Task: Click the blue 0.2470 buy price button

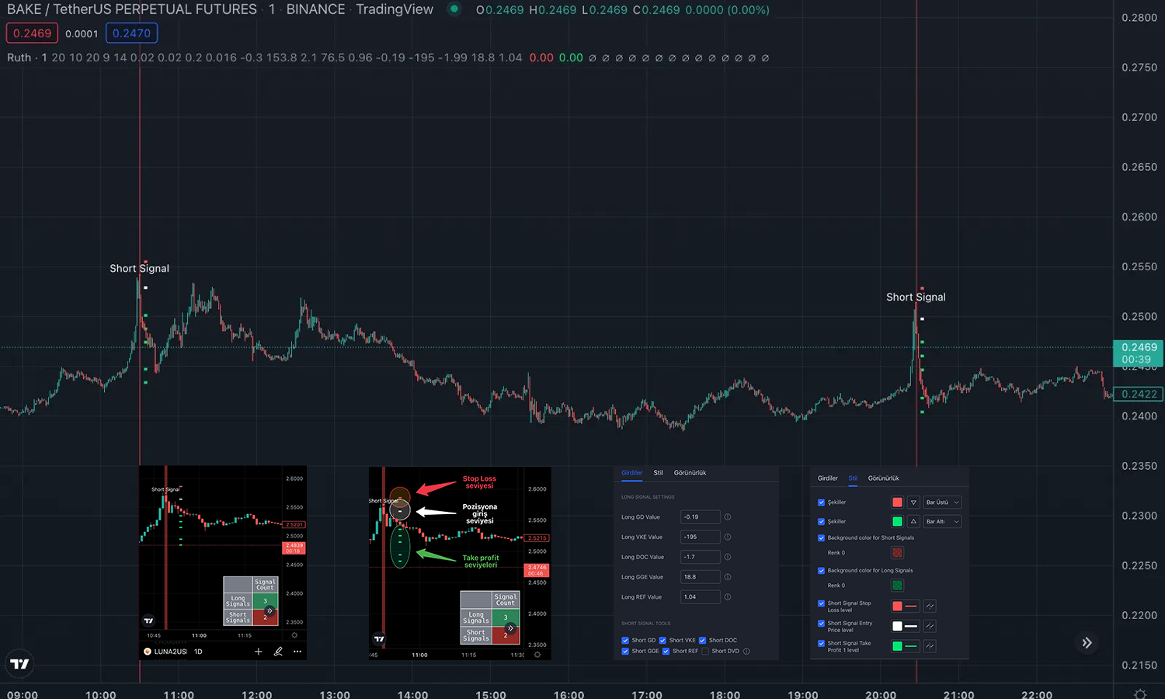Action: tap(131, 33)
